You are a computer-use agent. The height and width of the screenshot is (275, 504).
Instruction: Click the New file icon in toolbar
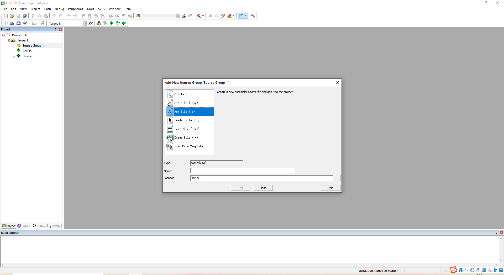6,16
